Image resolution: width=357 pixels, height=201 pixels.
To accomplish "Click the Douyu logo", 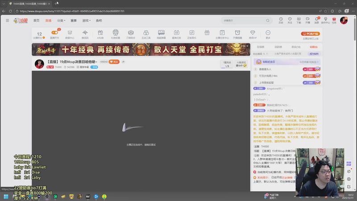I will click(x=21, y=21).
